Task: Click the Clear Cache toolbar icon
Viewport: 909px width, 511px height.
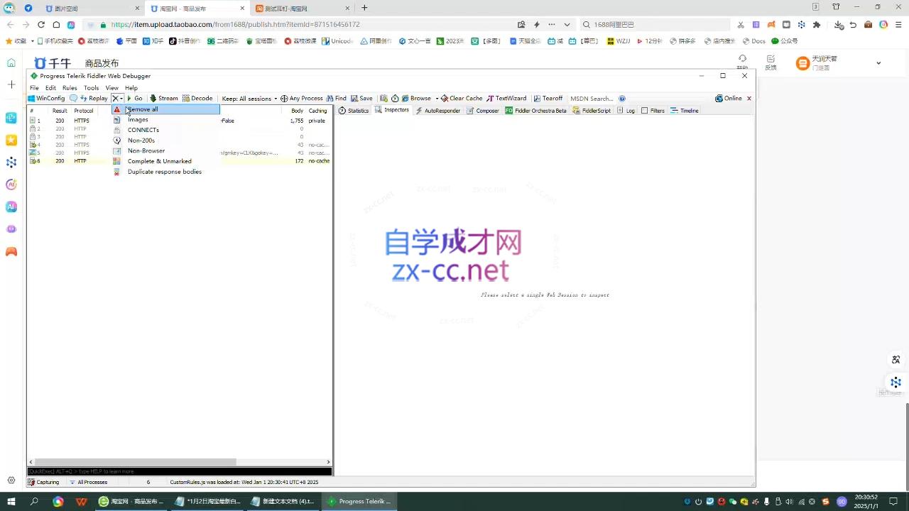Action: coord(461,98)
